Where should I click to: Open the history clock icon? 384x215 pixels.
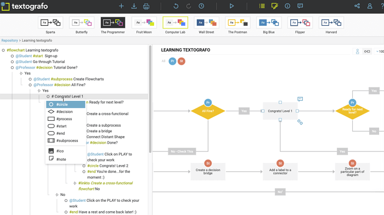[x=201, y=6]
